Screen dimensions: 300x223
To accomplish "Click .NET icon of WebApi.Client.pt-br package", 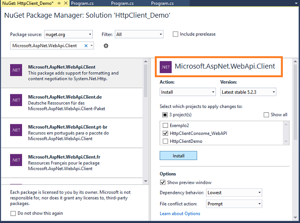I will 16,130.
